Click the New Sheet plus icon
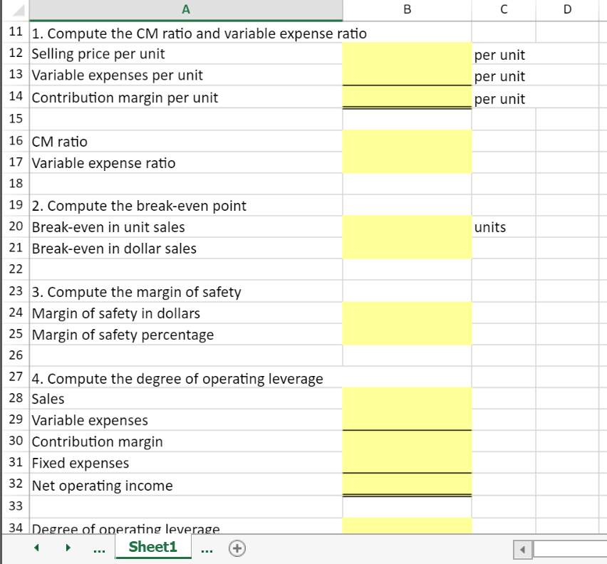Screen dimensions: 607x564 pyautogui.click(x=238, y=548)
